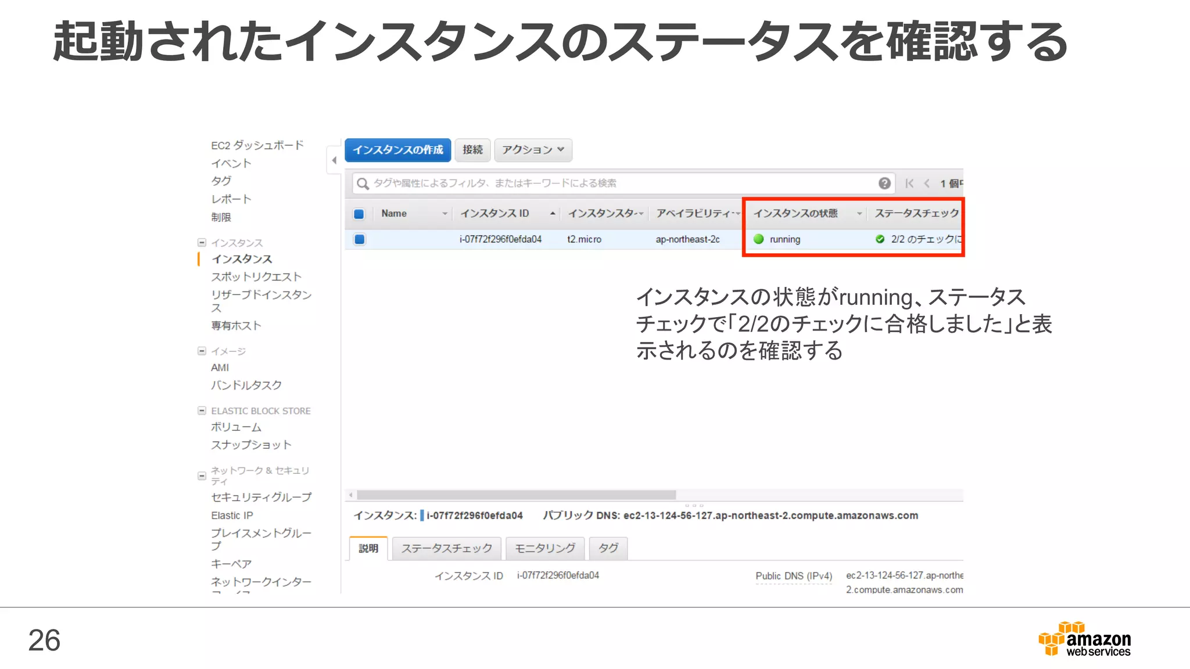
Task: Click the green running status indicator
Action: (759, 239)
